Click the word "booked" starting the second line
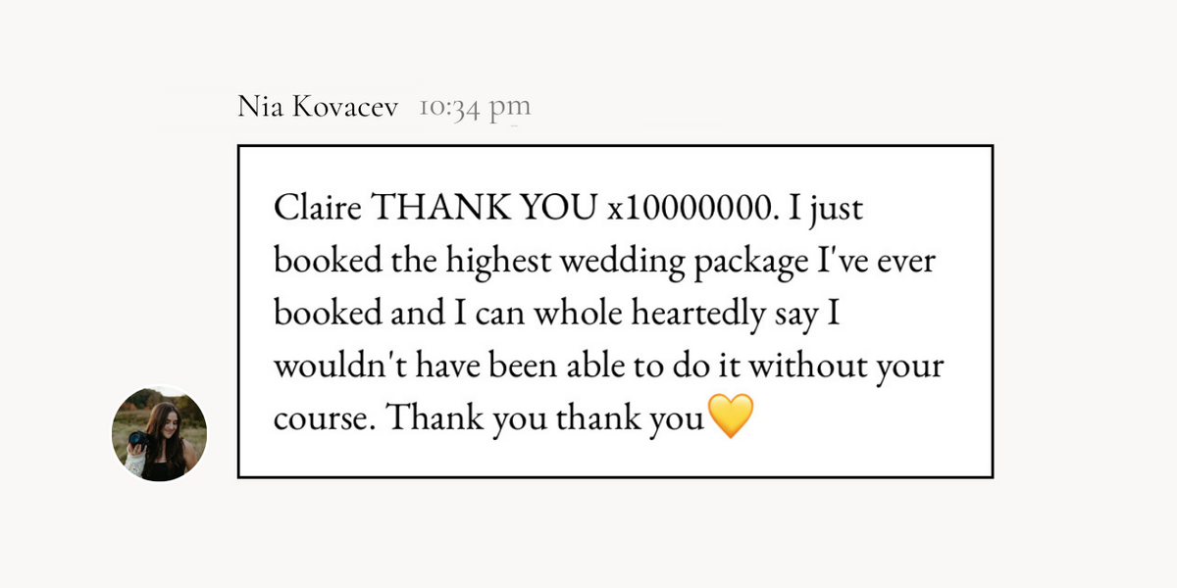Viewport: 1177px width, 588px height. point(325,261)
